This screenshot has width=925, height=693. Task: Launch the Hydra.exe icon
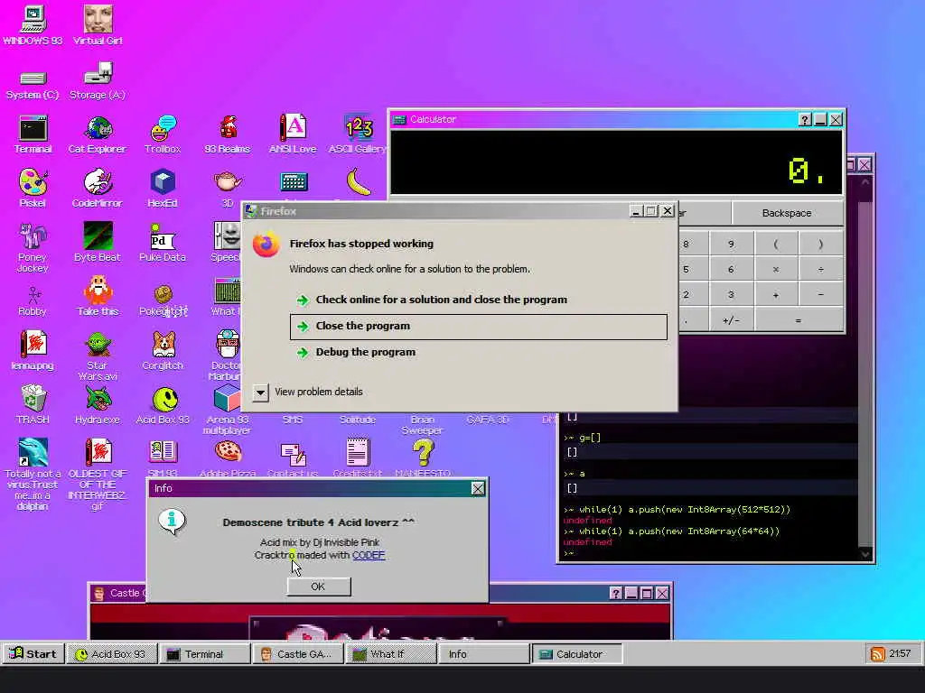click(x=98, y=404)
